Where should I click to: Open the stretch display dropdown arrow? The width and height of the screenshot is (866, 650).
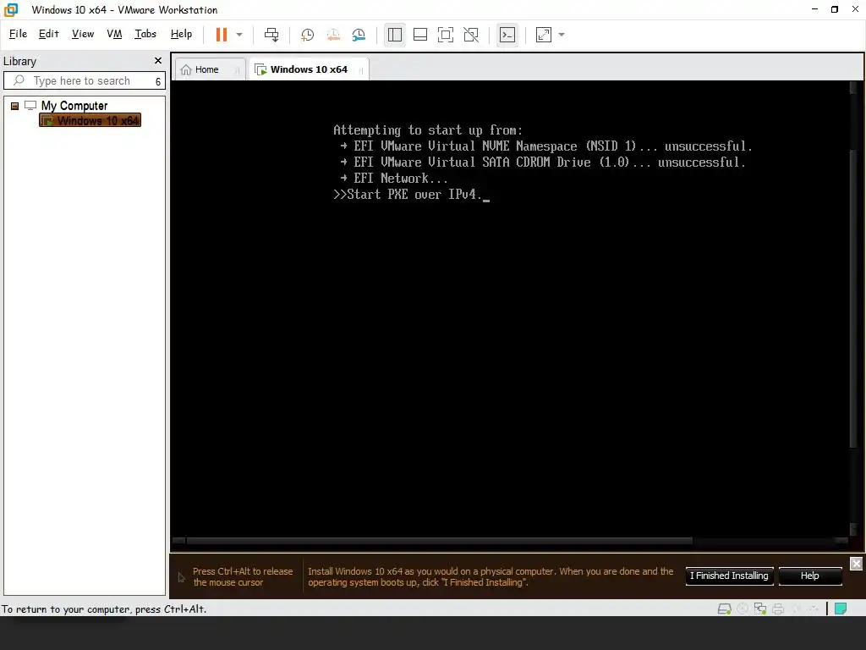tap(562, 35)
